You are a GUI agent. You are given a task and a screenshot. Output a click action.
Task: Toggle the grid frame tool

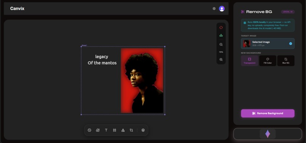coord(115,130)
